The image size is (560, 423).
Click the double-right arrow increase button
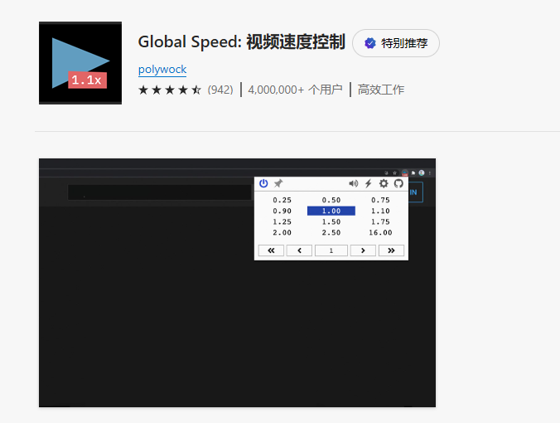tap(391, 250)
